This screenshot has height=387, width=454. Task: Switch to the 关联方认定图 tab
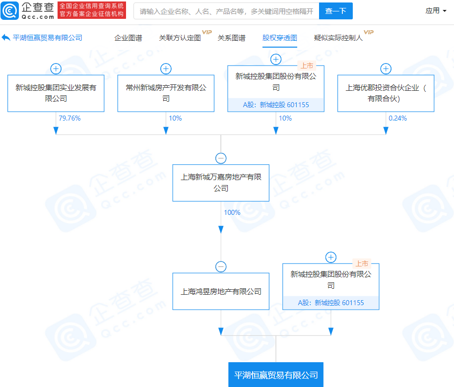point(180,38)
